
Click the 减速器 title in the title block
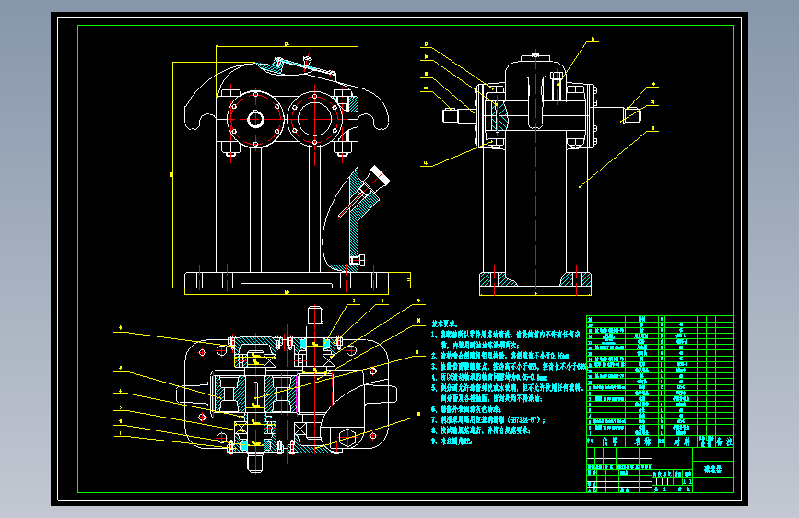point(712,469)
